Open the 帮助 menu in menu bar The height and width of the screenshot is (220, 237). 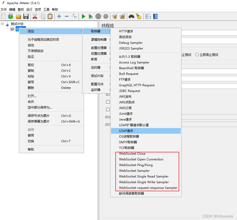pyautogui.click(x=55, y=10)
